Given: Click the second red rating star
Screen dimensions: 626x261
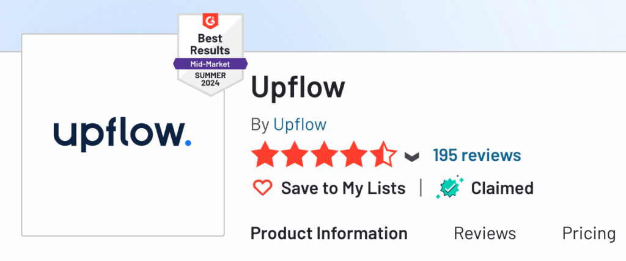Looking at the screenshot, I should click(294, 155).
